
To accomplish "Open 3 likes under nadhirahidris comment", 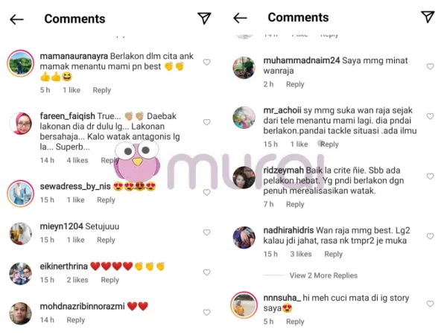I will pyautogui.click(x=301, y=254).
